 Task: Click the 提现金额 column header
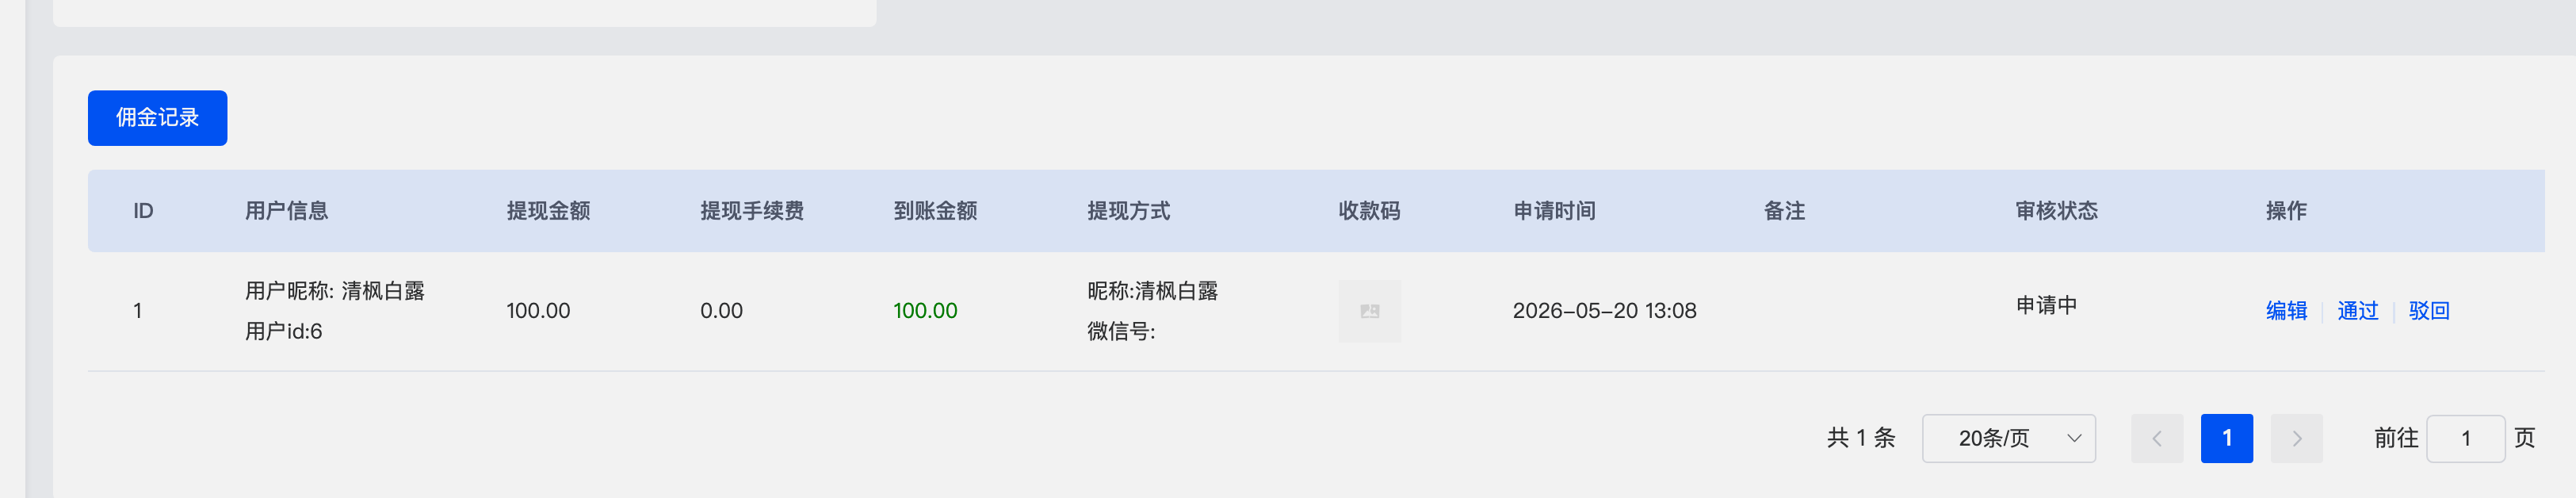click(x=548, y=211)
